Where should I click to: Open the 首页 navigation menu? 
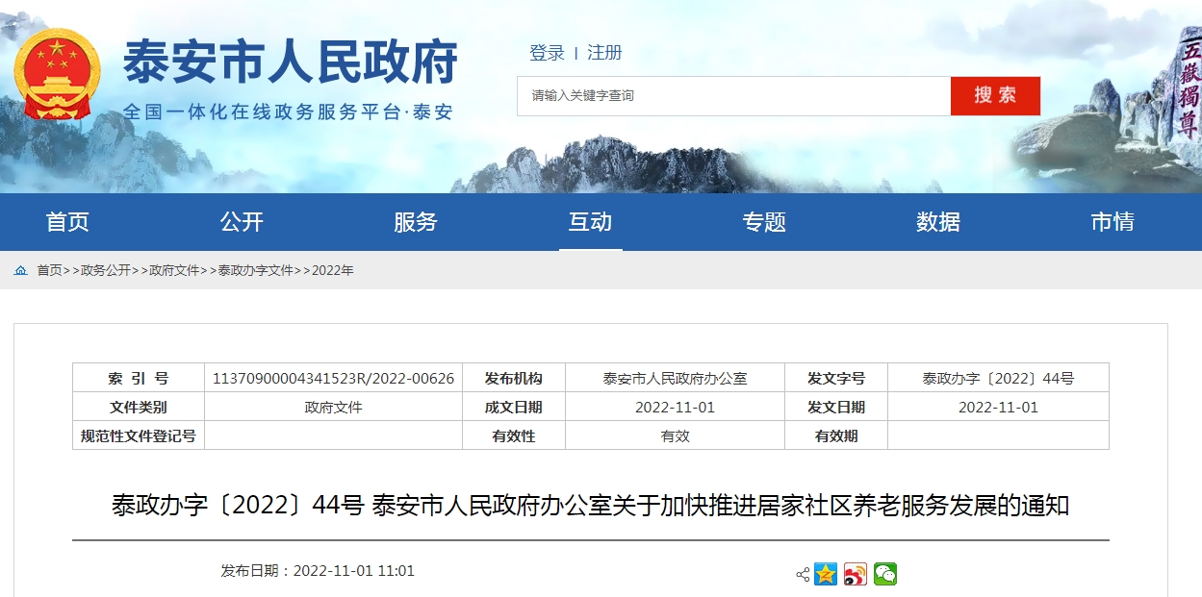(x=69, y=221)
